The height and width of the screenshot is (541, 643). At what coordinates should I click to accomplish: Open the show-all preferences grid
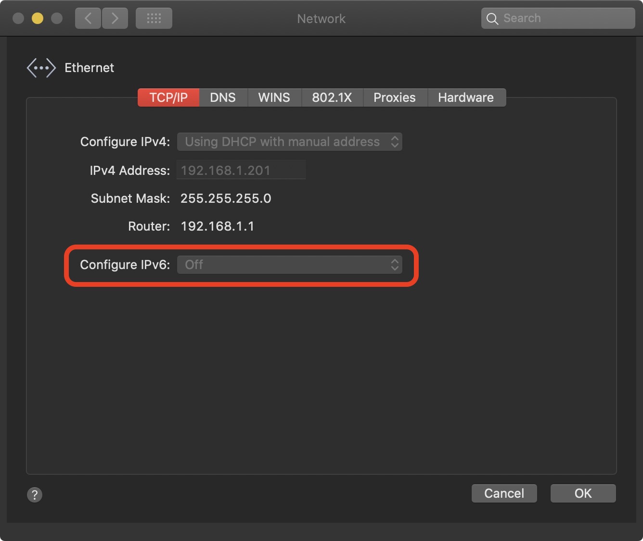pyautogui.click(x=154, y=19)
